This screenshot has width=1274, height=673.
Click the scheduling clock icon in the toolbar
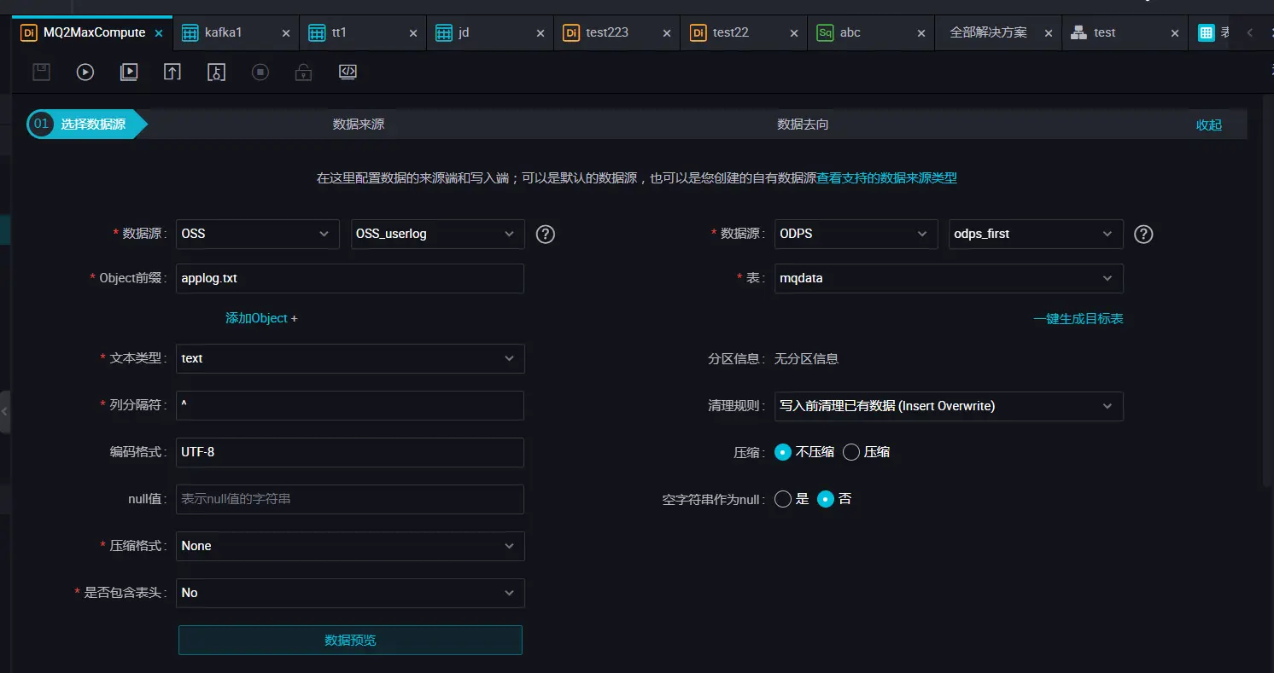tap(215, 72)
